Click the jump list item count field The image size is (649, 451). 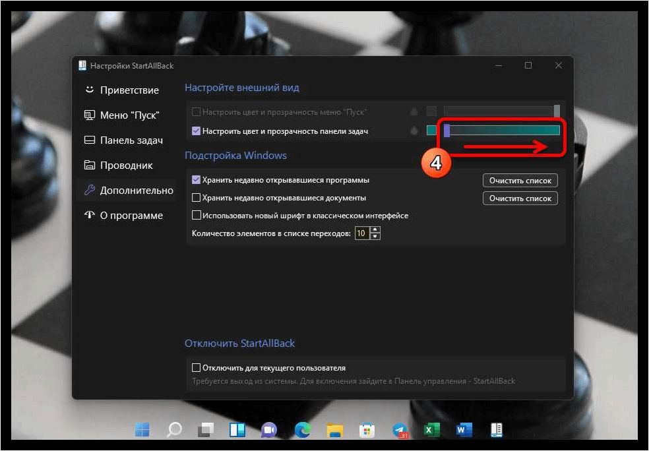click(x=362, y=233)
